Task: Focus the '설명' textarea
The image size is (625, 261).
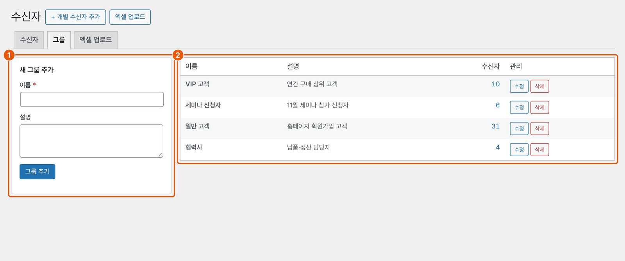Action: 91,141
